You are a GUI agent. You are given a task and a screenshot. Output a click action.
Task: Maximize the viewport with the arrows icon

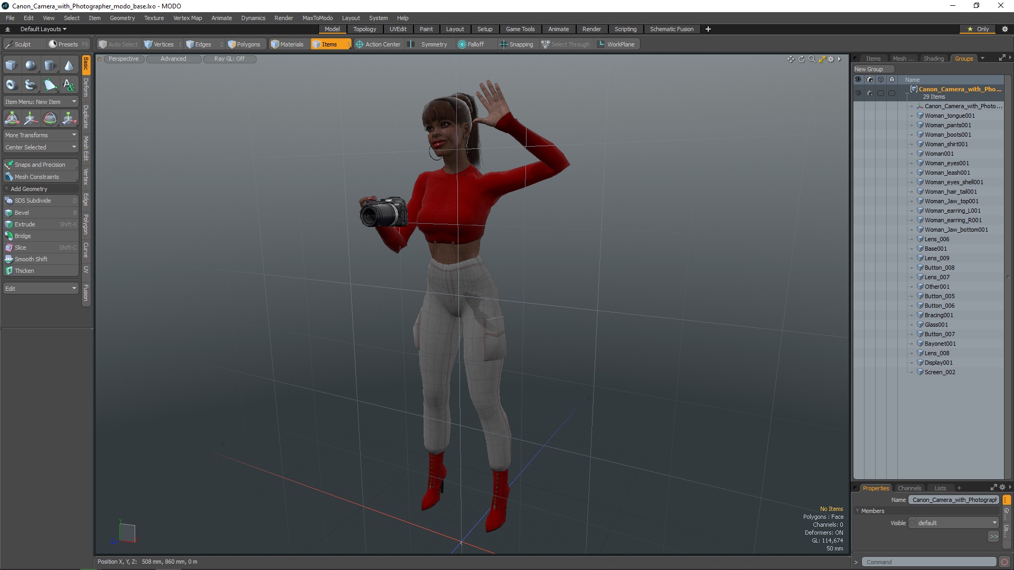[822, 59]
